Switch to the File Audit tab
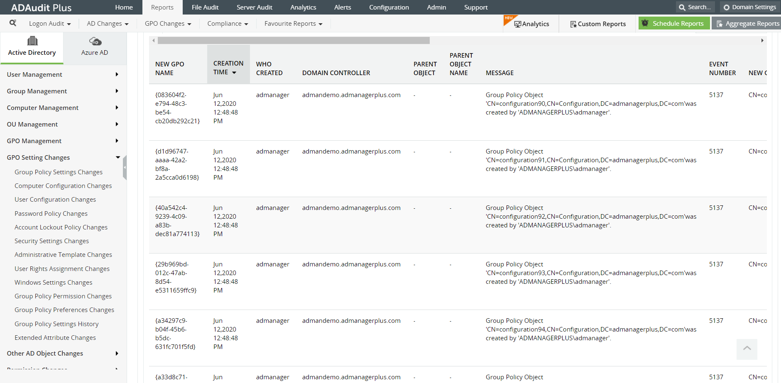 click(205, 7)
